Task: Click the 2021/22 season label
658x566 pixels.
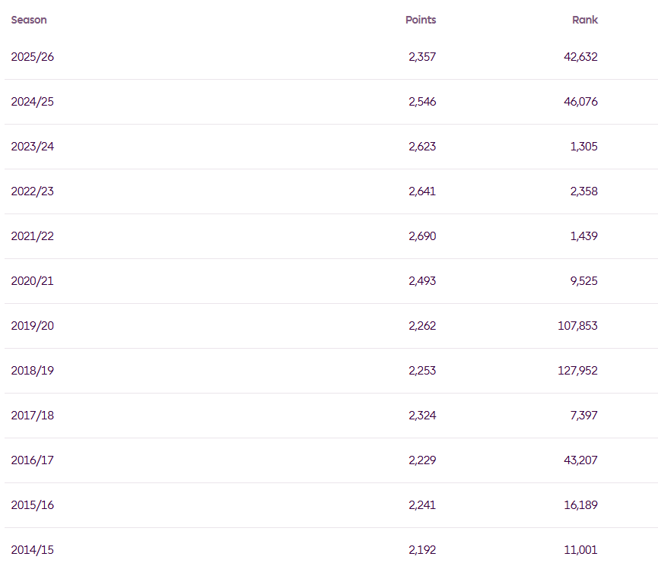Action: point(32,236)
